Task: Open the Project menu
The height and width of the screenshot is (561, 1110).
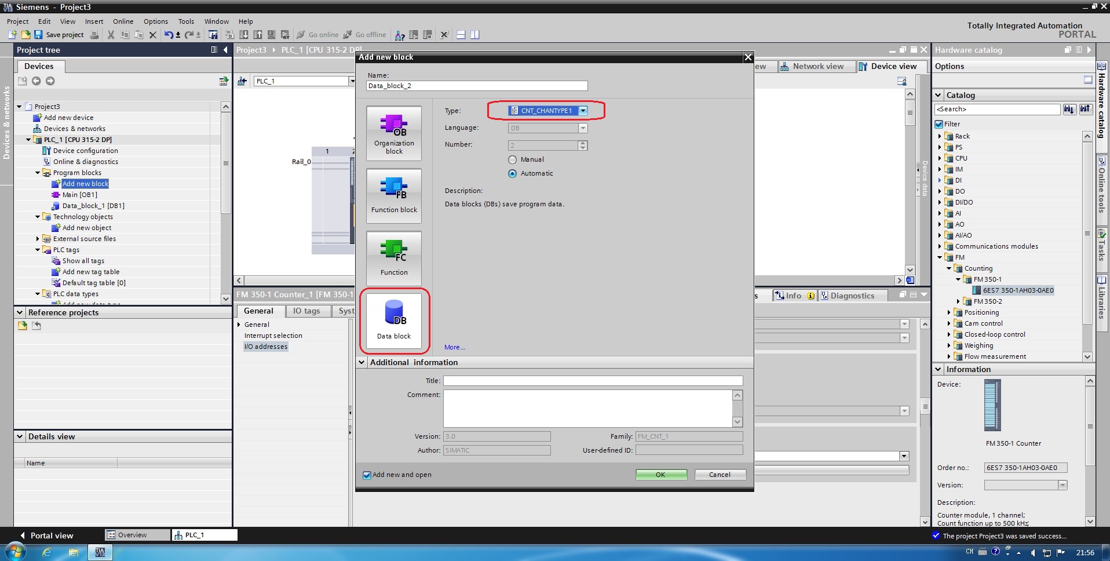Action: [x=17, y=21]
